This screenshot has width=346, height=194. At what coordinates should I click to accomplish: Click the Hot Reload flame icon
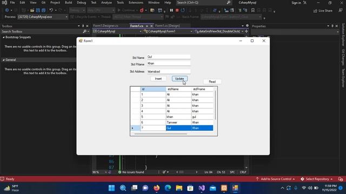[x=142, y=10]
